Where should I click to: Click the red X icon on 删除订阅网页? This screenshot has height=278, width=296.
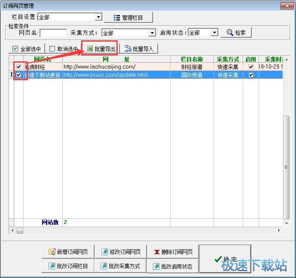(x=157, y=252)
